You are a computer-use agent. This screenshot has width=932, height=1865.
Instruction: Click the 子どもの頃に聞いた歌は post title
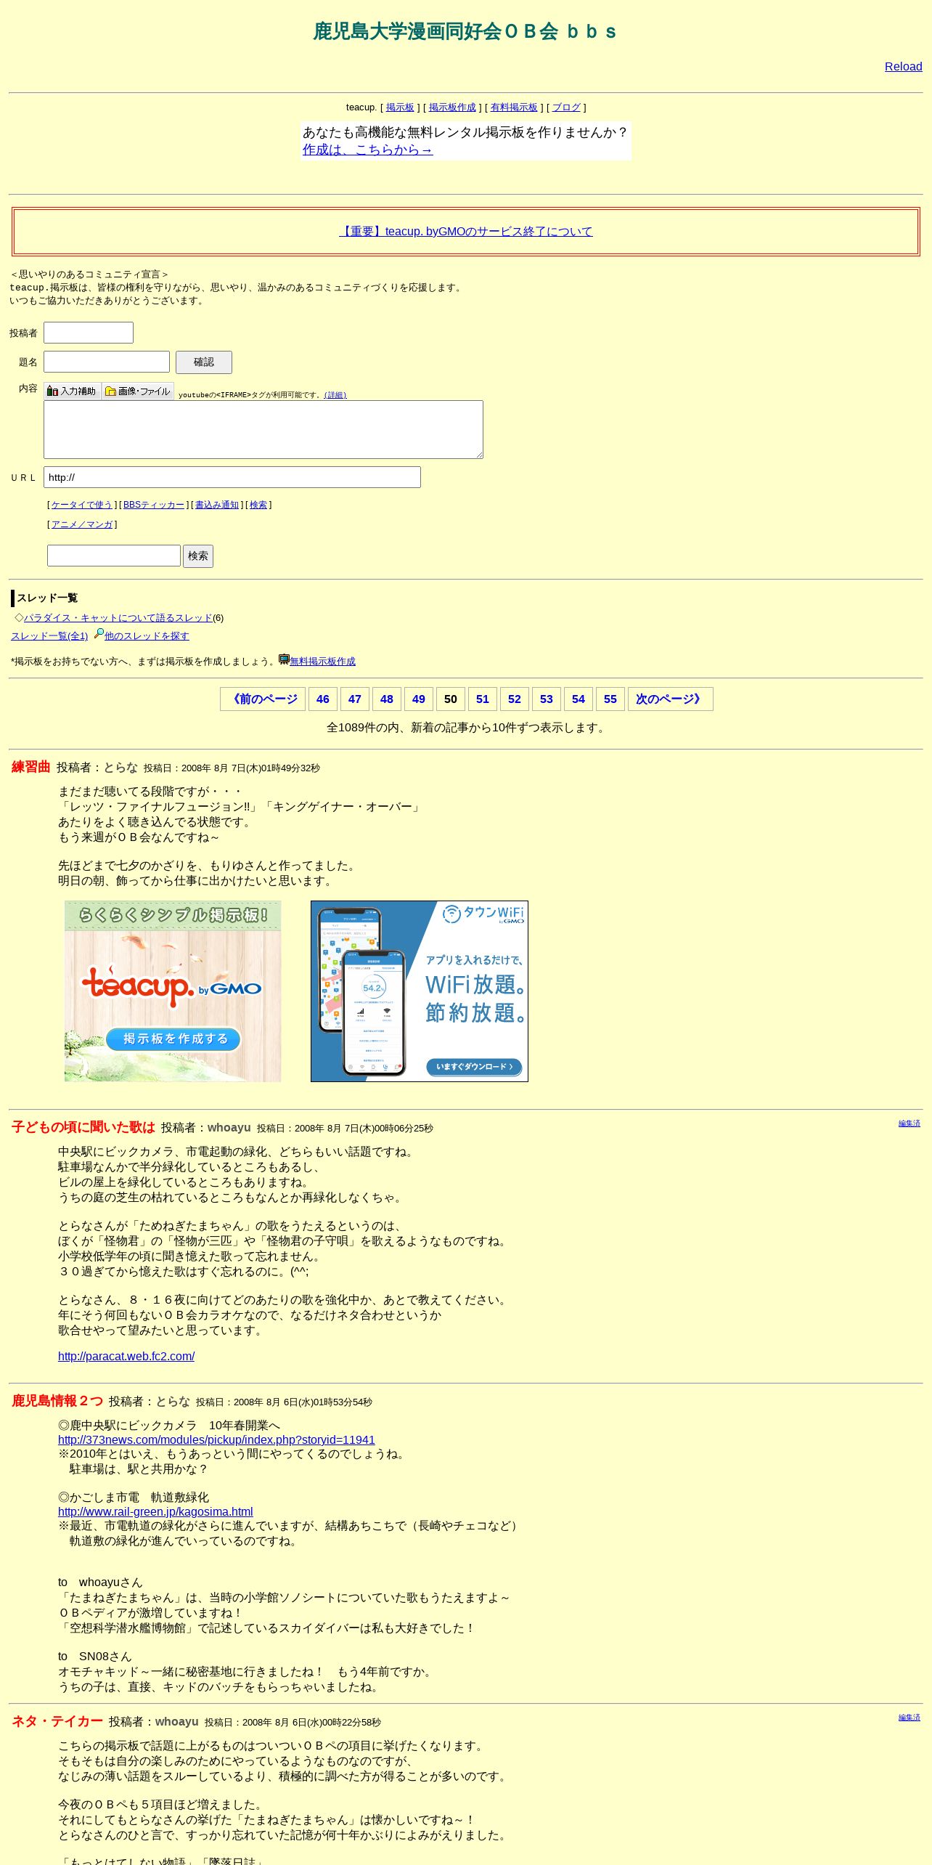point(83,1127)
